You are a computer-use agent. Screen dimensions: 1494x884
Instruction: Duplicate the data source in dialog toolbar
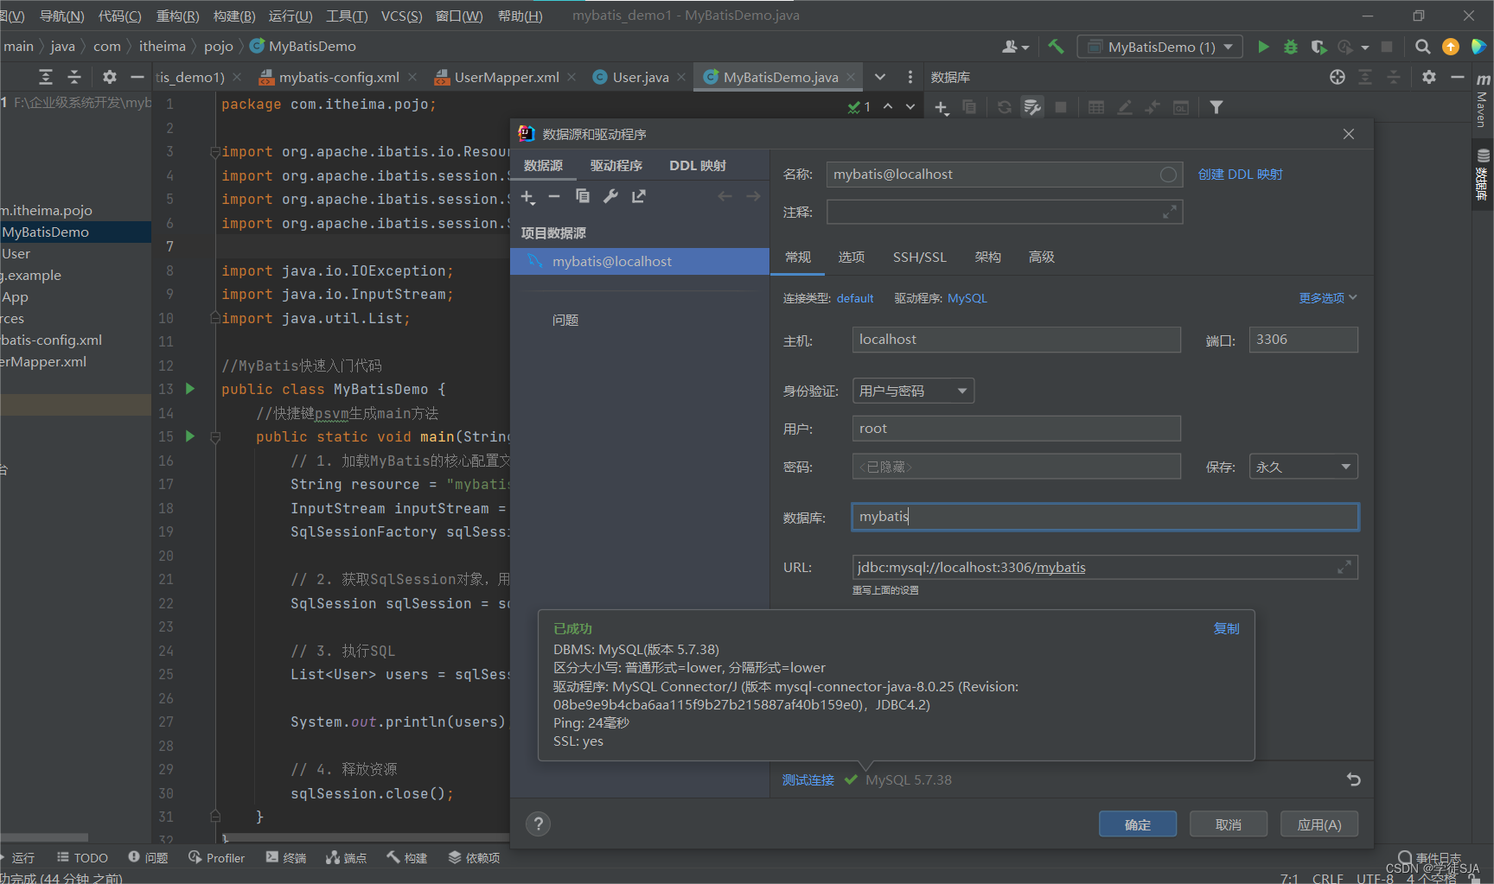583,196
